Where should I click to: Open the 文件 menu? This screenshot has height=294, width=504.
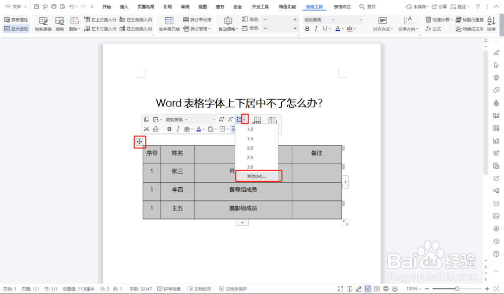point(15,7)
